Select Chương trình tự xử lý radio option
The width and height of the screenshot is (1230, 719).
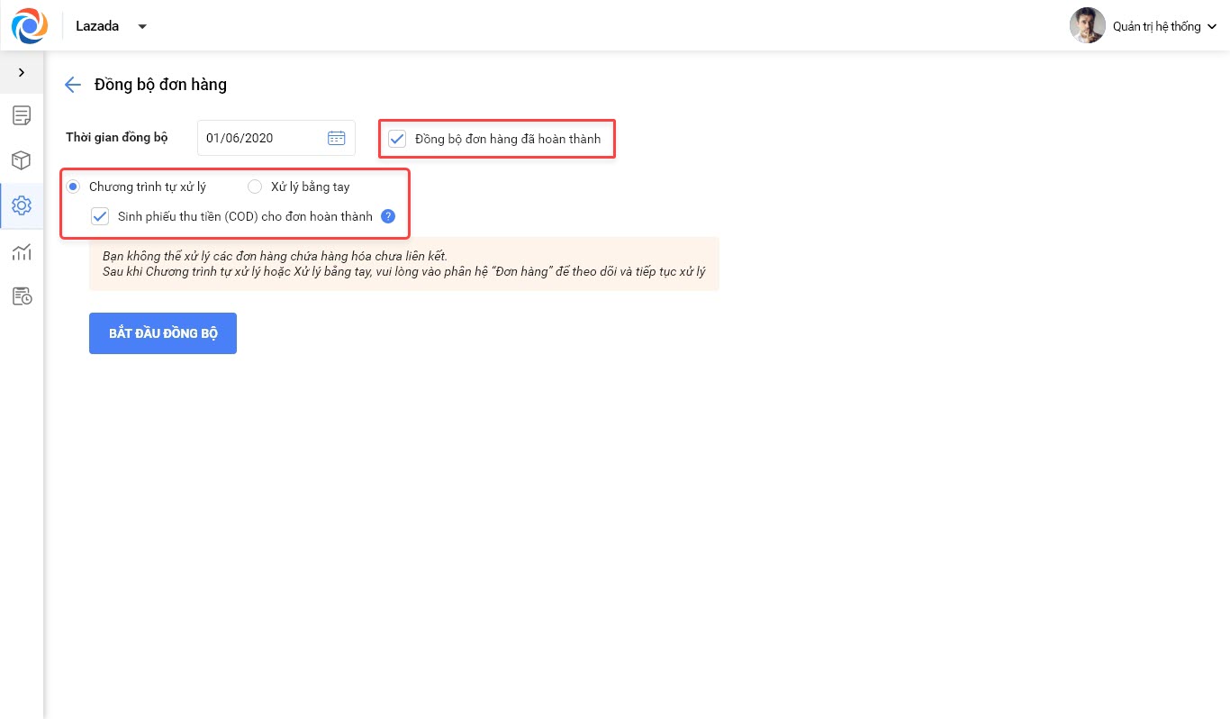click(73, 187)
